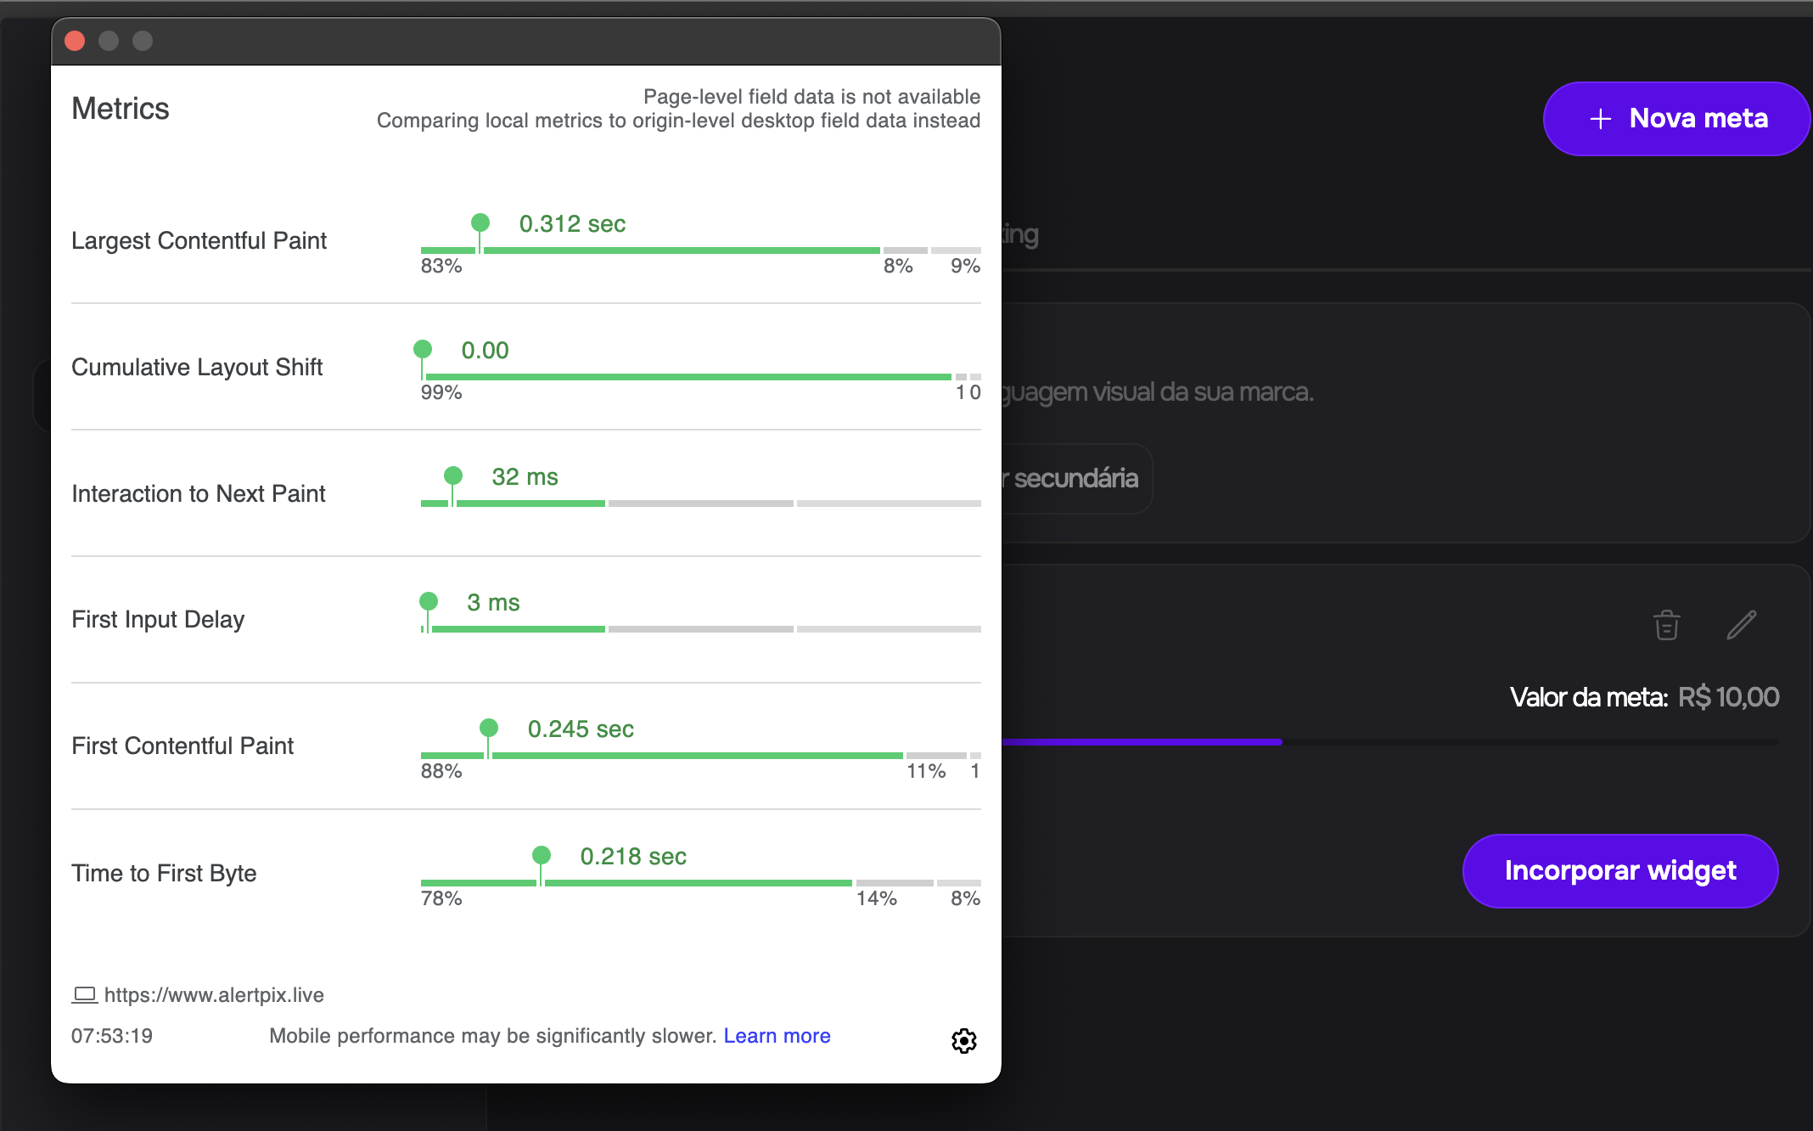This screenshot has width=1813, height=1131.
Task: Click the https://www.alertpix.live URL text
Action: (x=214, y=994)
